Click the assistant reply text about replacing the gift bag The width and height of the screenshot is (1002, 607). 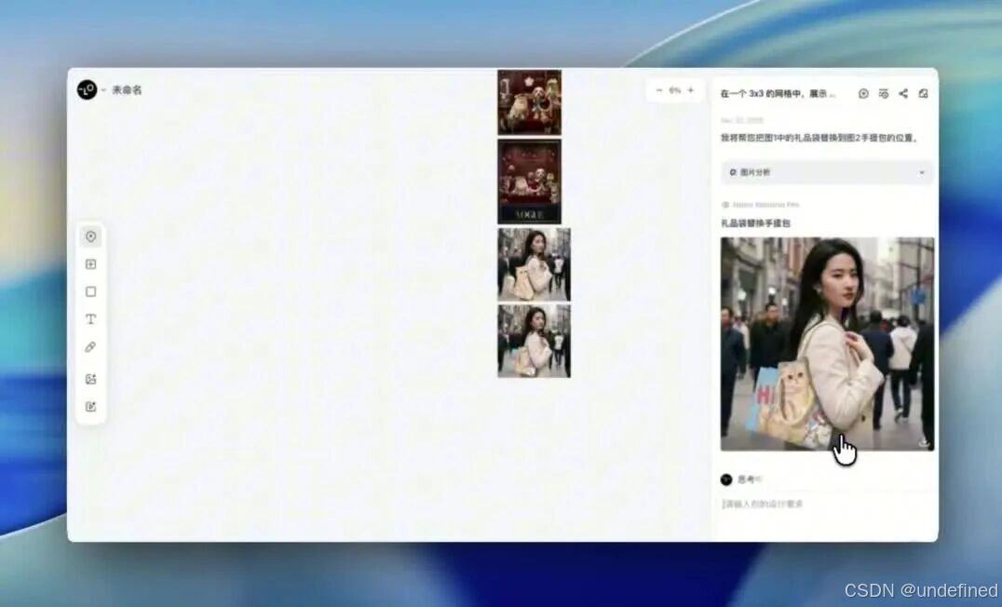(x=819, y=138)
